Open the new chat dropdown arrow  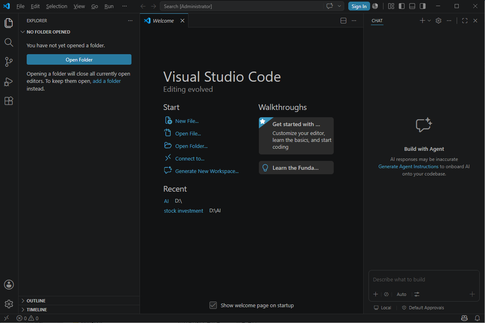(429, 21)
